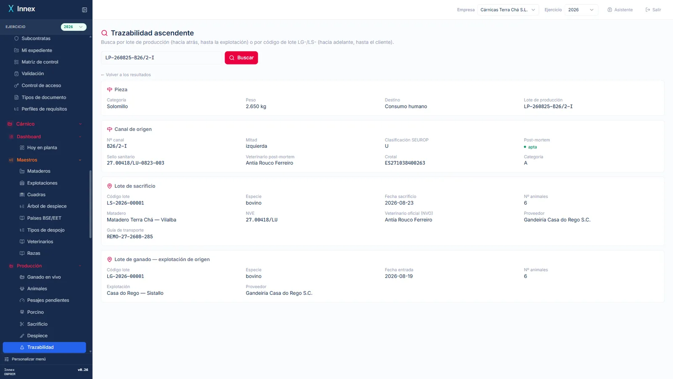The width and height of the screenshot is (673, 379).
Task: Collapse the Maestros section chevron
Action: coord(80,160)
